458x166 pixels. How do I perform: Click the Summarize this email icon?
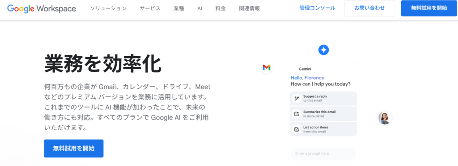tap(297, 114)
